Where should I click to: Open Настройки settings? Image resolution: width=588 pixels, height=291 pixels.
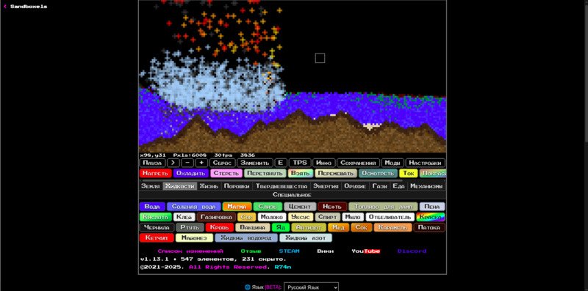[x=426, y=163]
